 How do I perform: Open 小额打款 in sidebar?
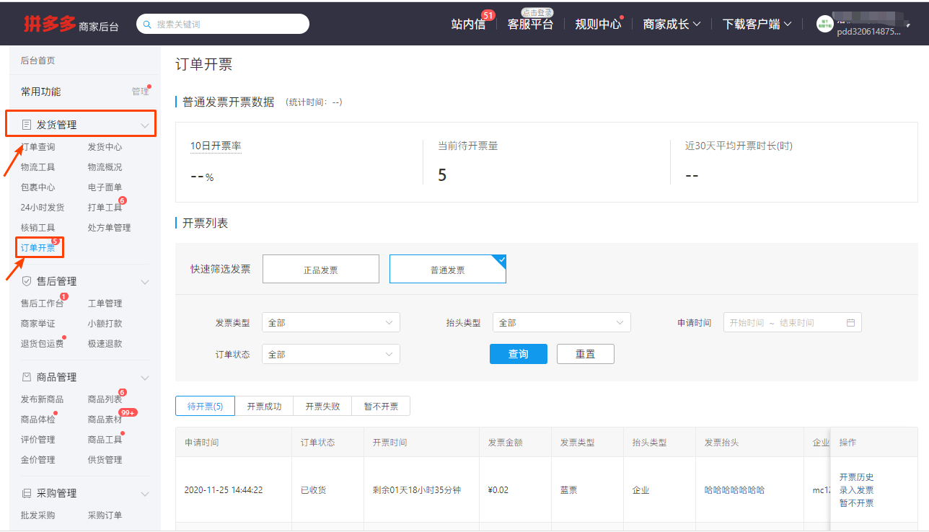(105, 324)
